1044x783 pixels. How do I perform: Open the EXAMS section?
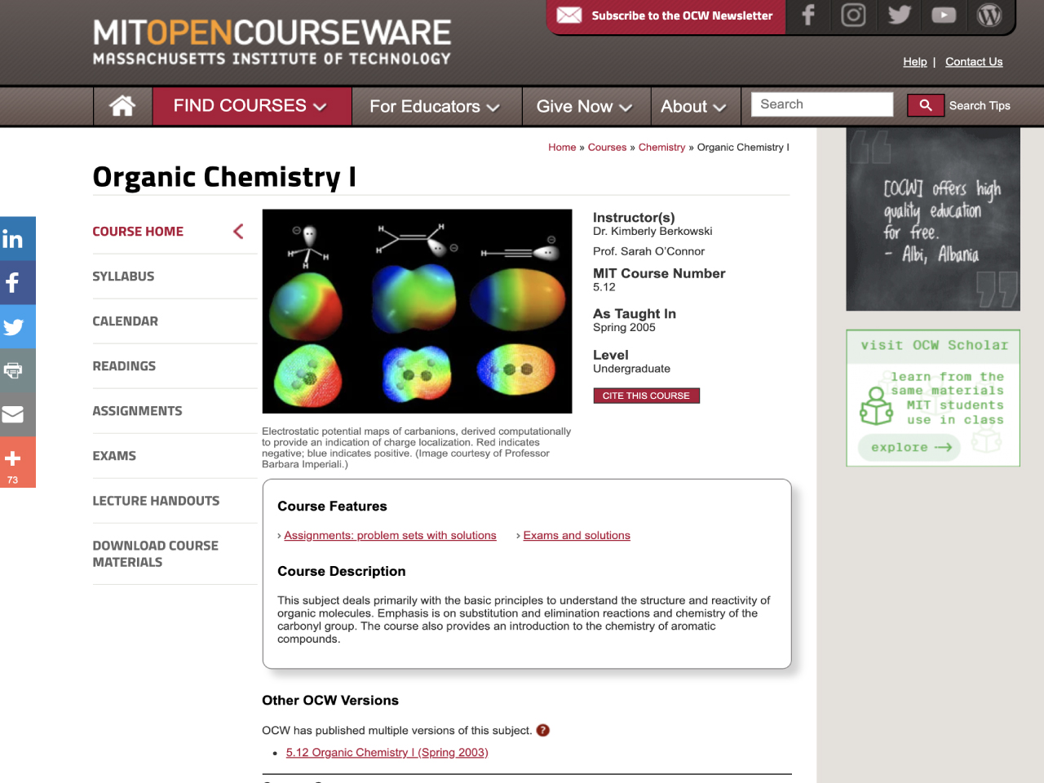[114, 456]
